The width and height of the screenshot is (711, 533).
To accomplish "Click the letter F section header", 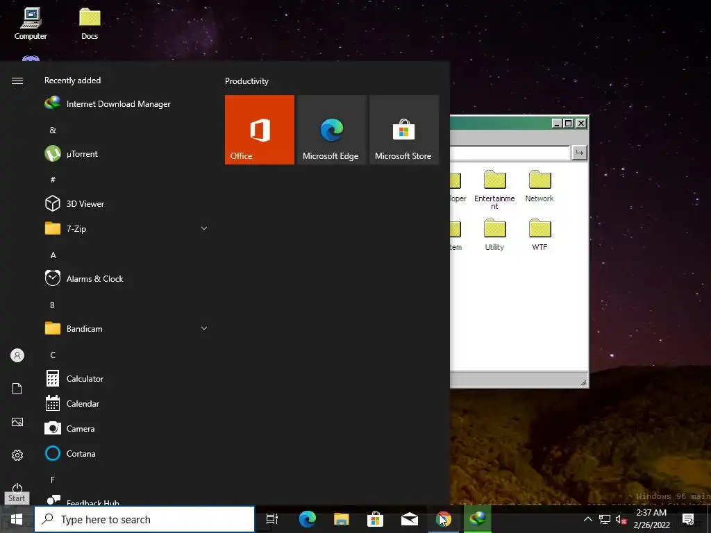I will point(53,480).
